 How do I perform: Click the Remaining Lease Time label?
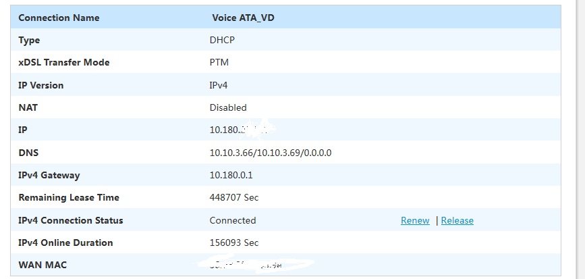point(68,197)
